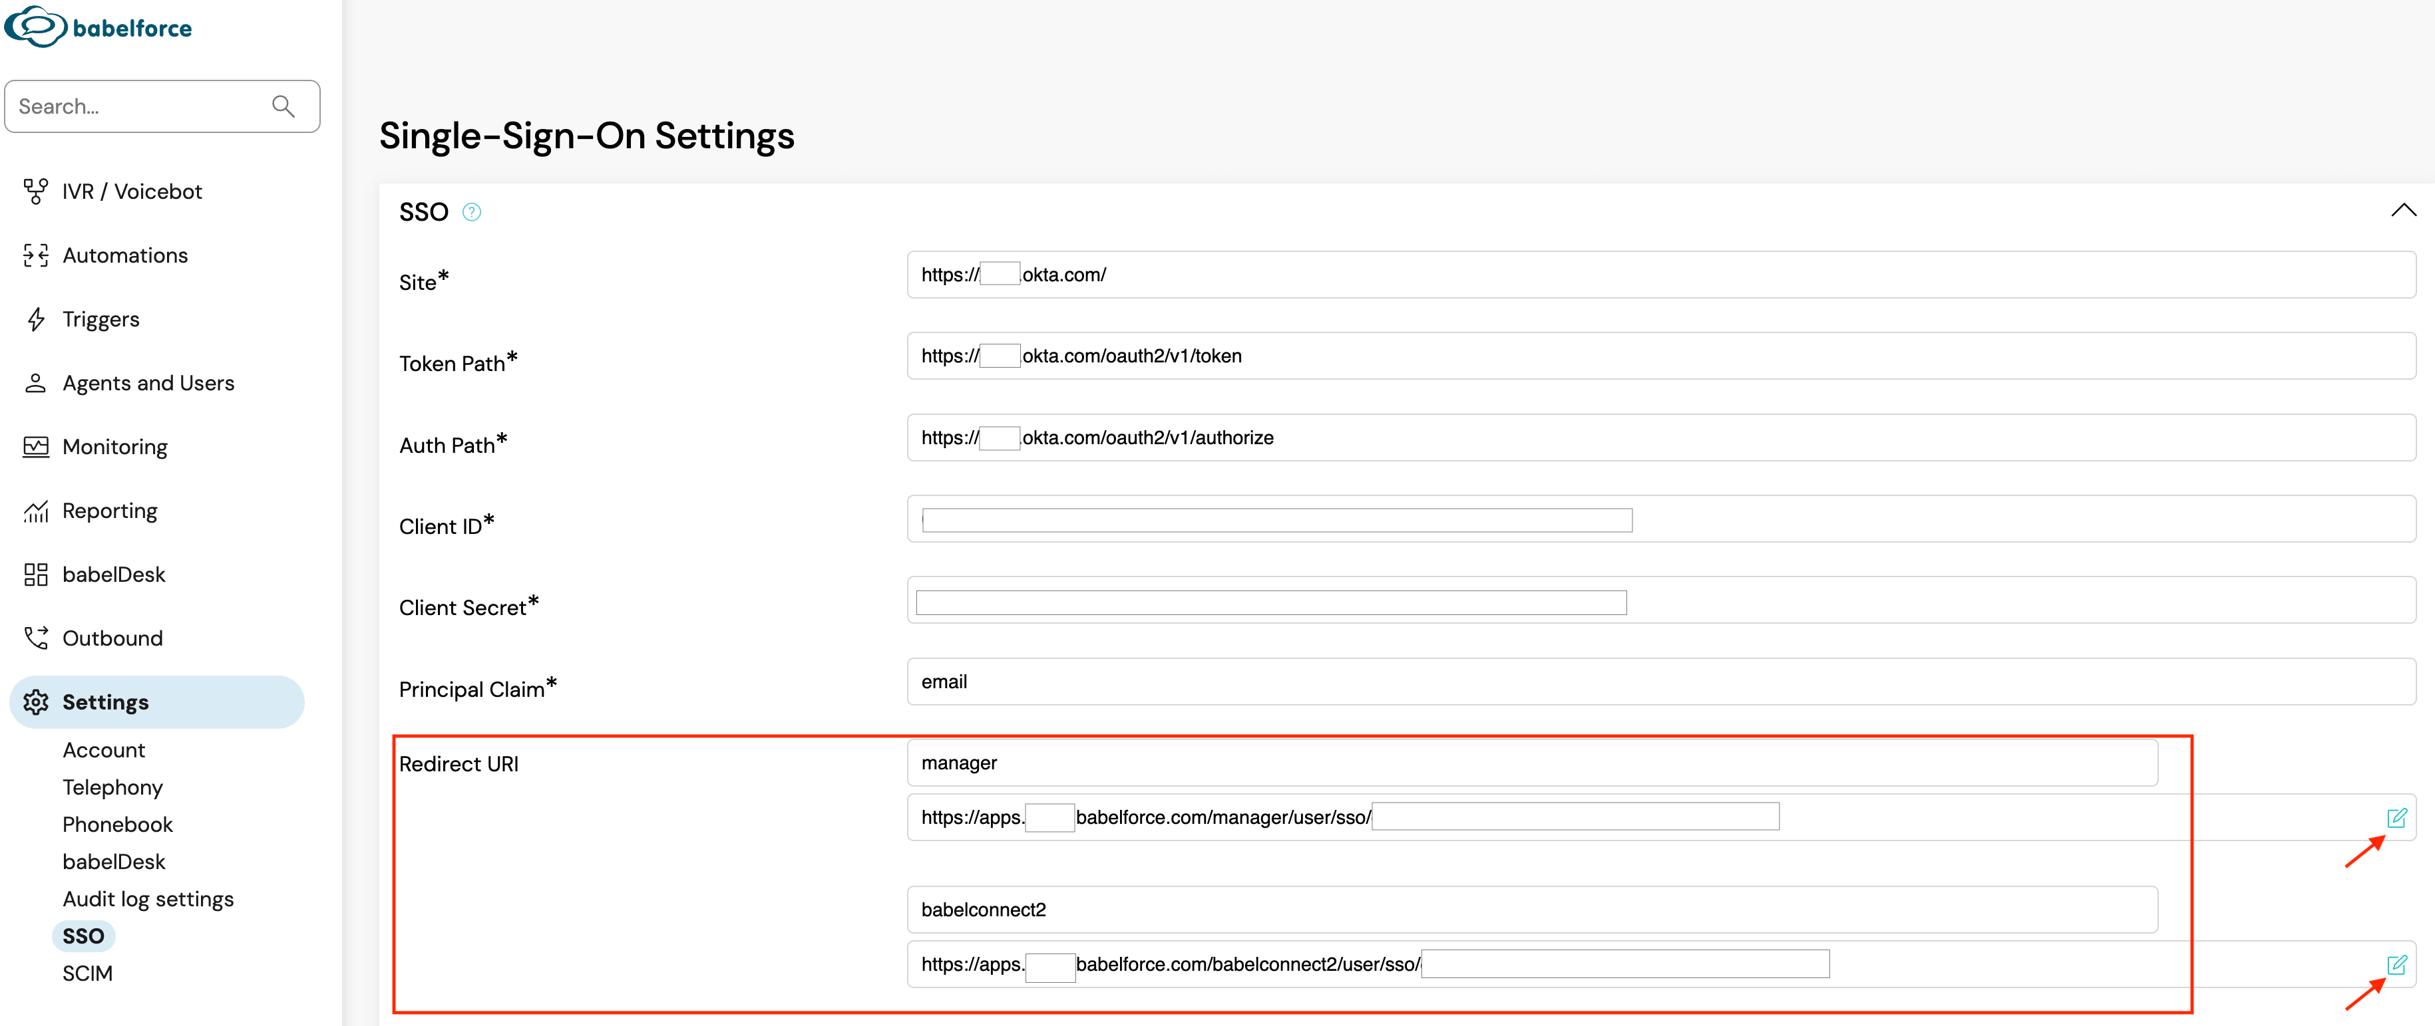
Task: Open the Triggers section
Action: click(100, 319)
